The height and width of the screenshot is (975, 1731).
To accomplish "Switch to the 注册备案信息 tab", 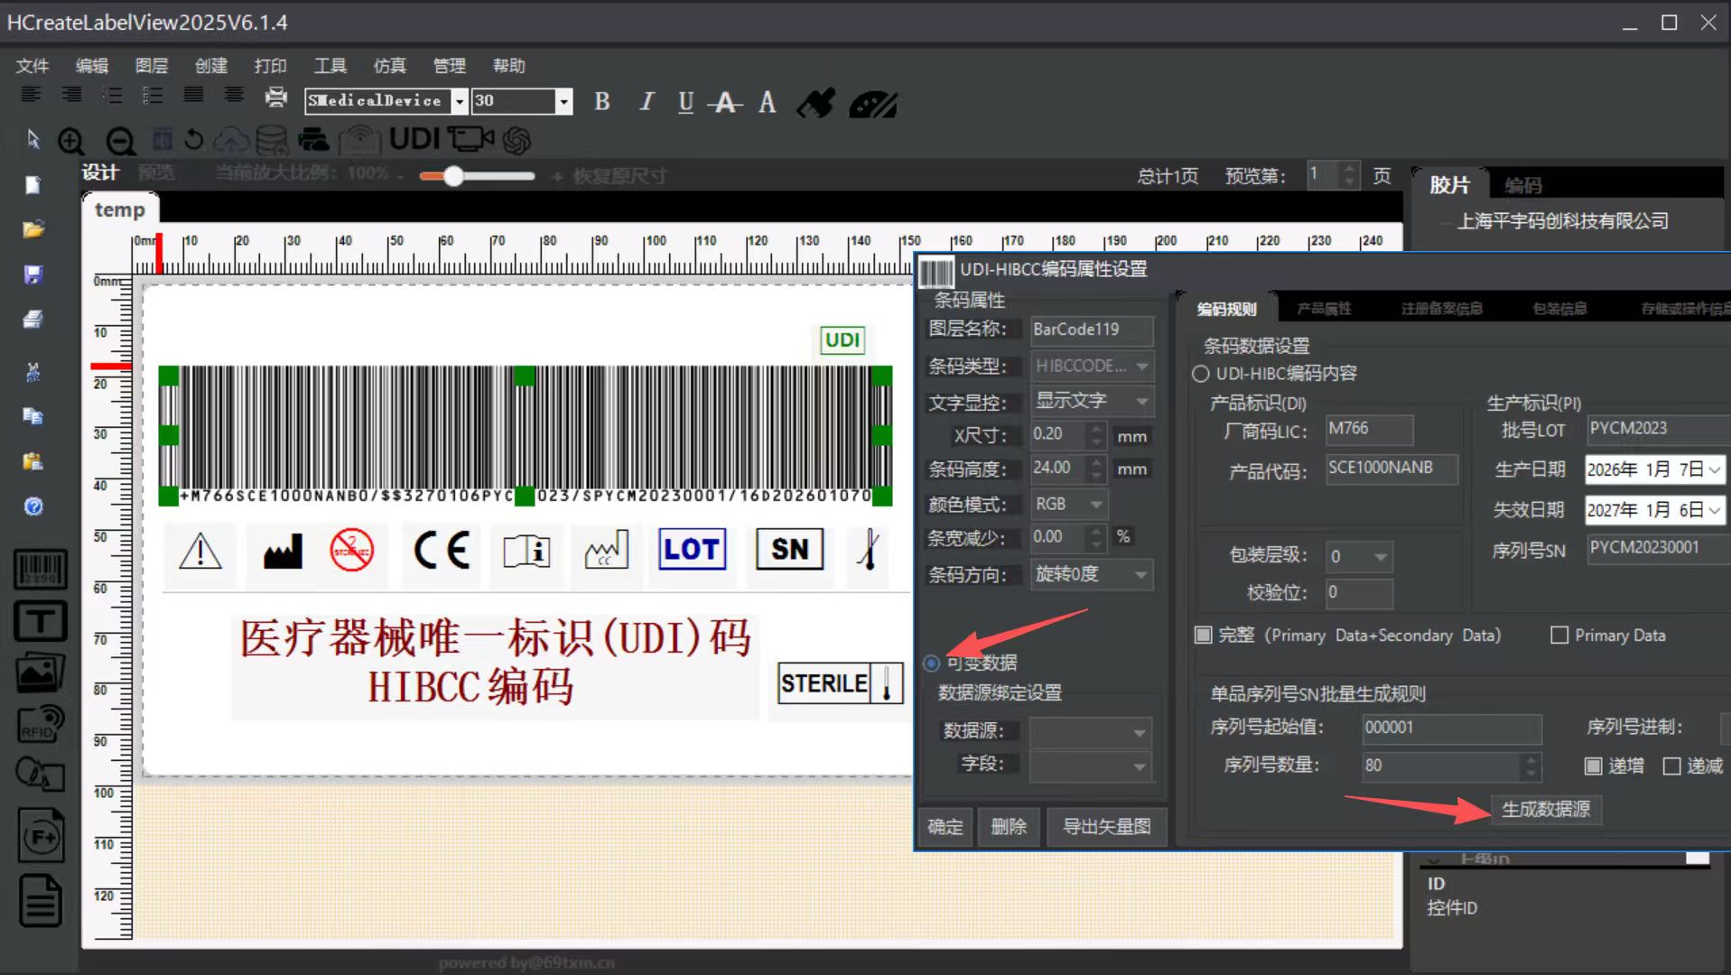I will 1442,309.
